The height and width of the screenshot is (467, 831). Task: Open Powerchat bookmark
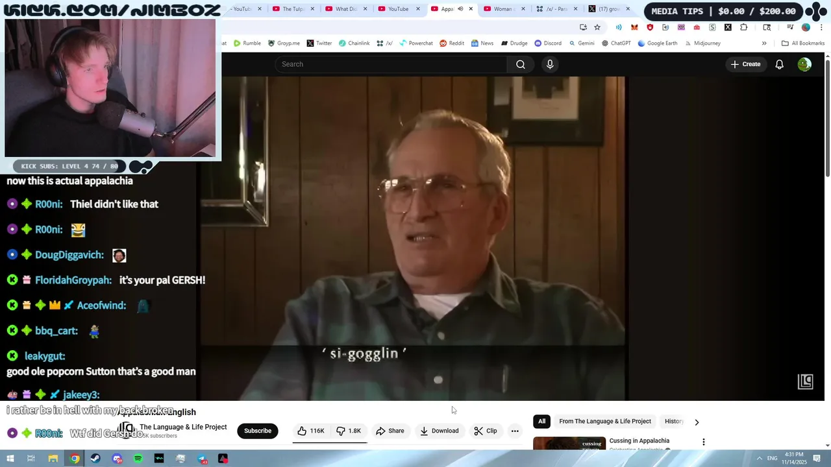pyautogui.click(x=415, y=43)
